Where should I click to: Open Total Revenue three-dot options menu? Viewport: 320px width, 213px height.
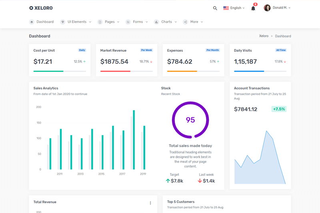(150, 203)
